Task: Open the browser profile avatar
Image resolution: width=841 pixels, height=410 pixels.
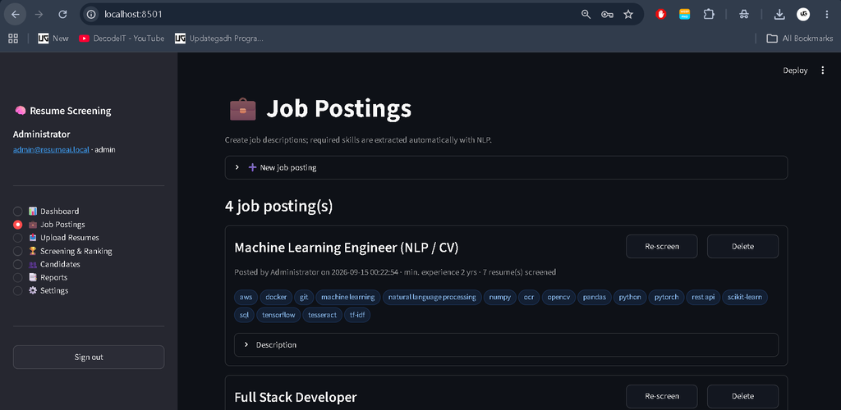Action: [803, 15]
